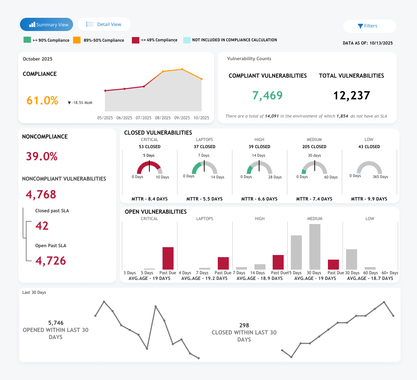Click the 10/2025 point on the compliance trend

point(202,79)
